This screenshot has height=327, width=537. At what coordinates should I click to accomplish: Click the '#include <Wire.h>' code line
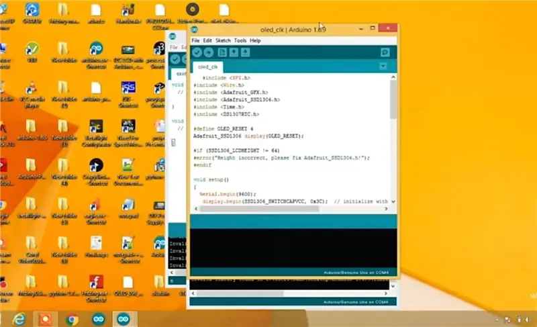[219, 85]
